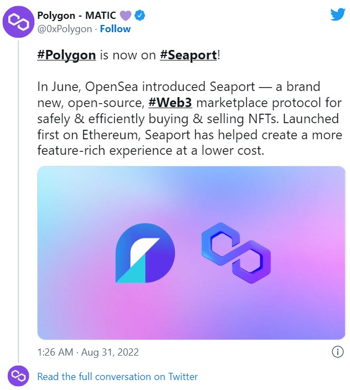
Task: Open the #Seaport hashtag
Action: [187, 56]
